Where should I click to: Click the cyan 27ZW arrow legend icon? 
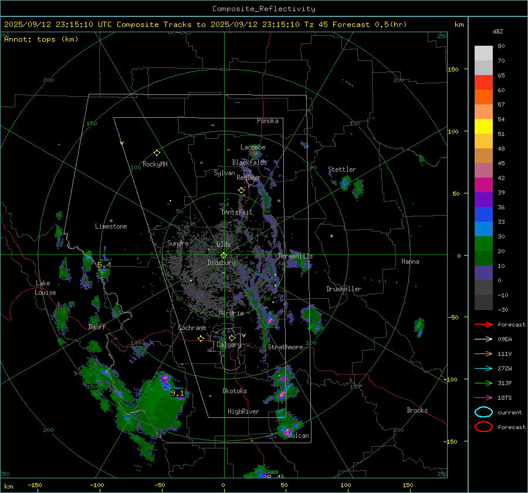pyautogui.click(x=483, y=369)
